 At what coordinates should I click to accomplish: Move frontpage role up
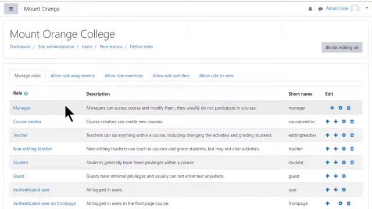[327, 203]
